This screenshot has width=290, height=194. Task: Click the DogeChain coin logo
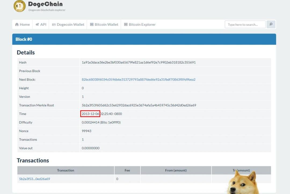pyautogui.click(x=20, y=6)
